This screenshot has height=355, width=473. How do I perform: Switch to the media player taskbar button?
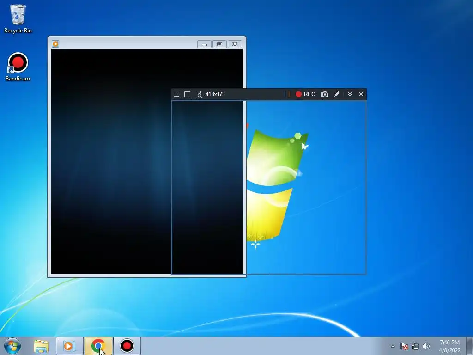click(x=69, y=346)
